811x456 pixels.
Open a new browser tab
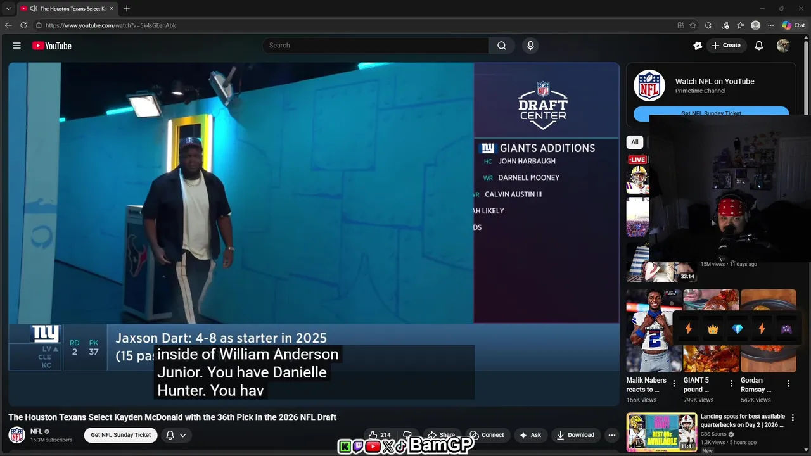tap(127, 9)
